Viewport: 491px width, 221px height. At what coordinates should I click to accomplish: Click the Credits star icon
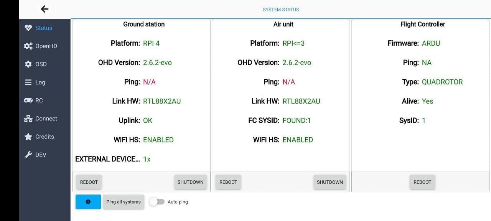click(28, 137)
